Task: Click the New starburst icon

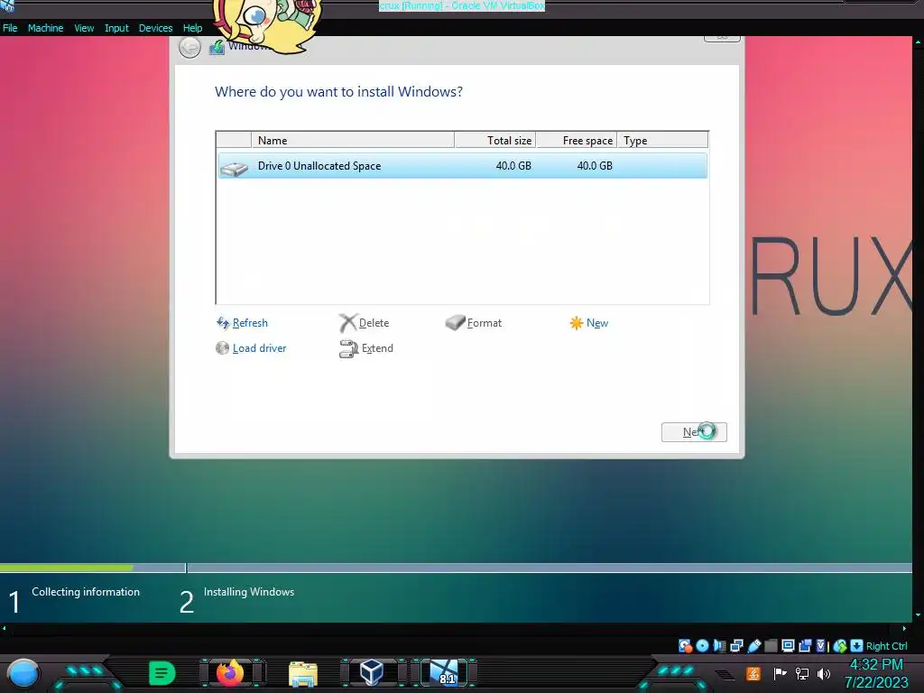Action: click(x=576, y=323)
